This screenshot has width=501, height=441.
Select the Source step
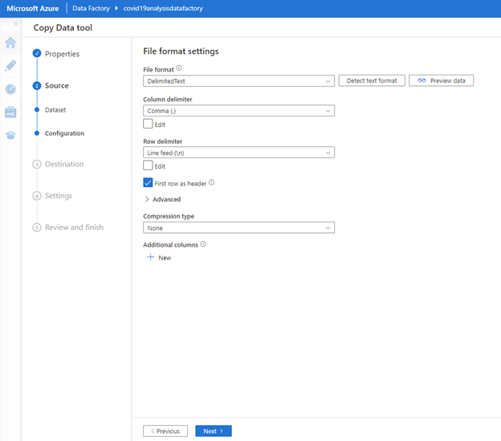[57, 86]
